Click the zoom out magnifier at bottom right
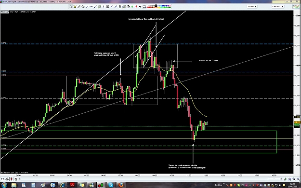 294,179
